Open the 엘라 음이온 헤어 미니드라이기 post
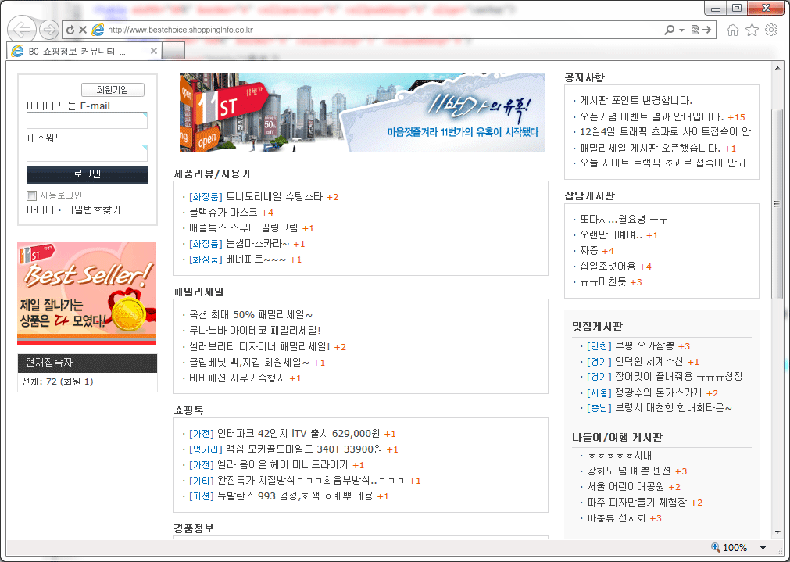The width and height of the screenshot is (790, 562). tap(283, 464)
